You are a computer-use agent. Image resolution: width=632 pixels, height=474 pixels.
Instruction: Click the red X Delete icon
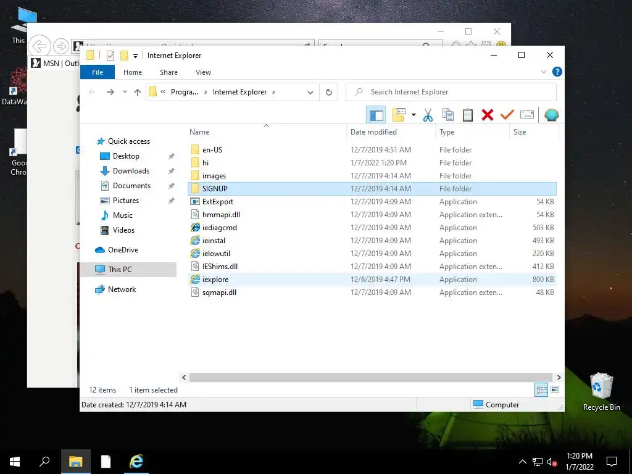(x=488, y=115)
